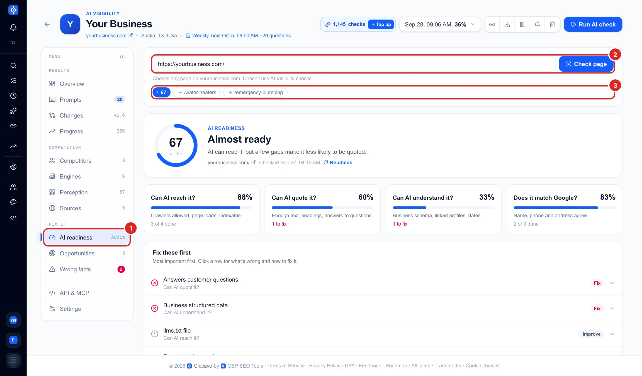
Task: Open Competitors in the menu
Action: pyautogui.click(x=87, y=161)
